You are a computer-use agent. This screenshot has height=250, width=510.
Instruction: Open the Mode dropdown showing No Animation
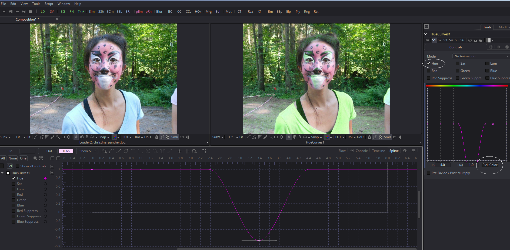tap(481, 56)
